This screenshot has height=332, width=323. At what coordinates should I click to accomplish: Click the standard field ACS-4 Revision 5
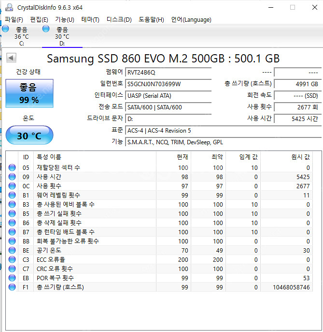click(x=224, y=131)
